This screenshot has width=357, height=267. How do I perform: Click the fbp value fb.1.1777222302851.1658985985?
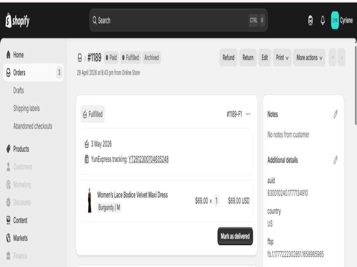(296, 254)
